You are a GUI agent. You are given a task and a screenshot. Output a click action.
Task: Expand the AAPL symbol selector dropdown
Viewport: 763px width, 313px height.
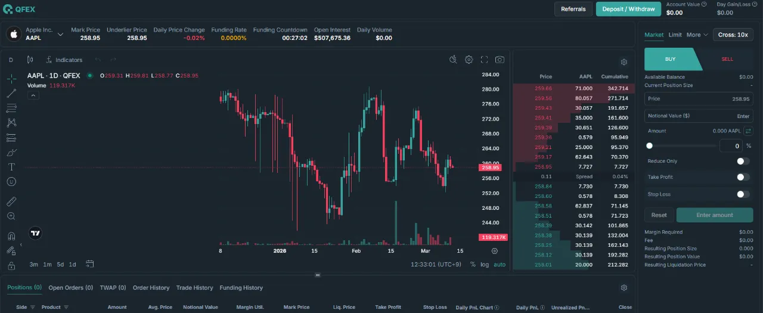60,35
